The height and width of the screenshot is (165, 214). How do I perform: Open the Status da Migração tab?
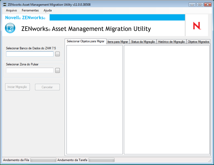click(x=143, y=42)
